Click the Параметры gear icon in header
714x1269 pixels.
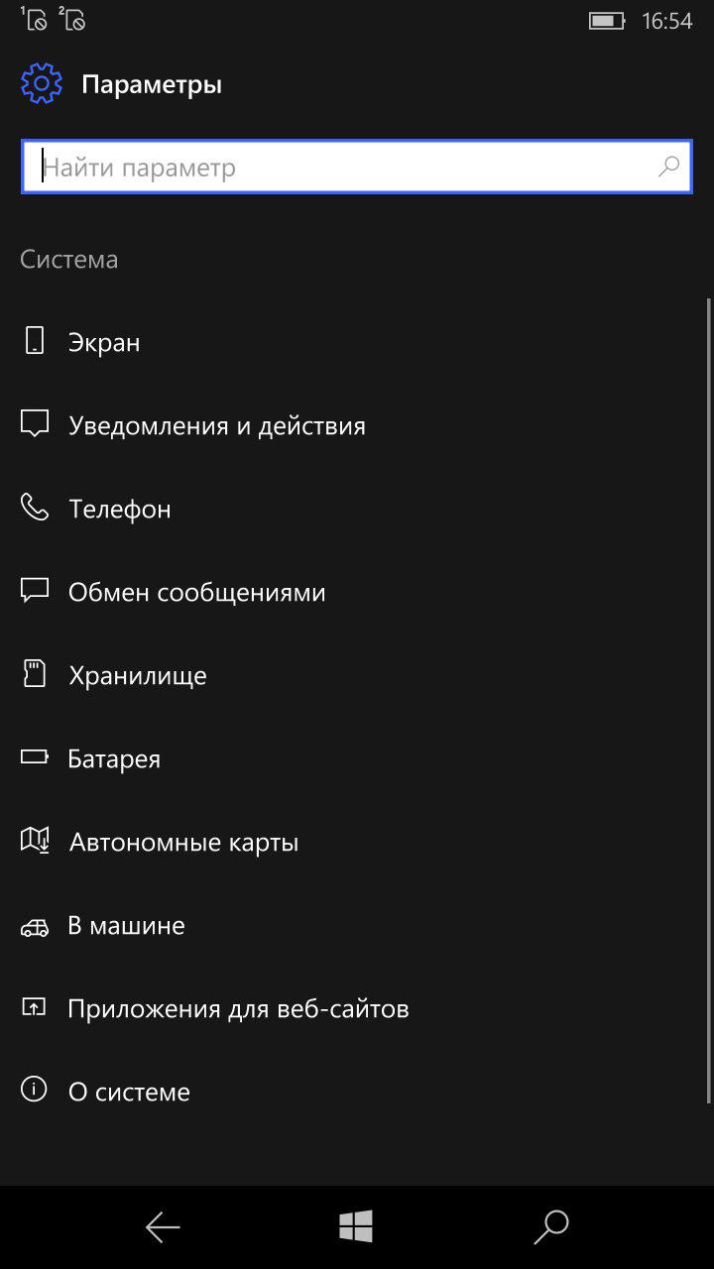coord(42,84)
